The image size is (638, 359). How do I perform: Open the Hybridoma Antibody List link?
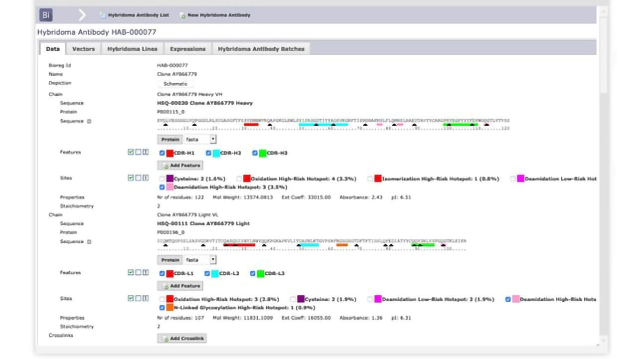click(x=134, y=15)
